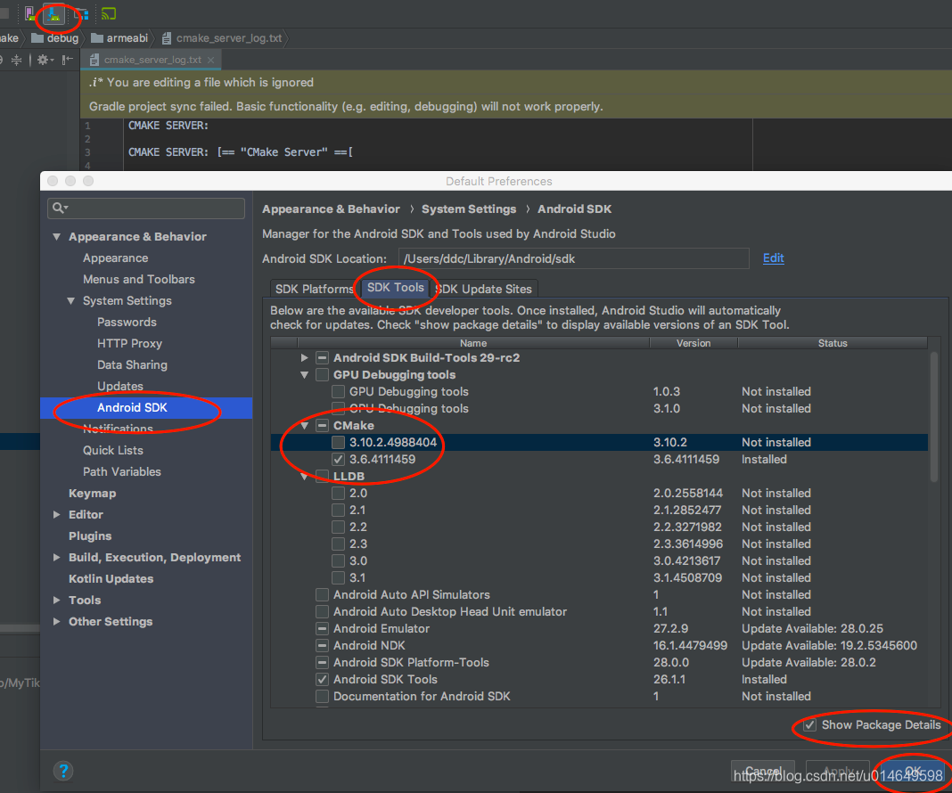The image size is (952, 793).
Task: Click the Android SDK Location path field
Action: pyautogui.click(x=573, y=258)
